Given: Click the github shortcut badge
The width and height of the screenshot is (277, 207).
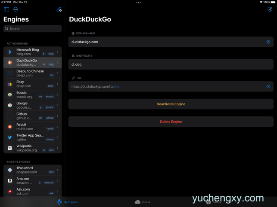Looking at the screenshot, I should [50, 118].
